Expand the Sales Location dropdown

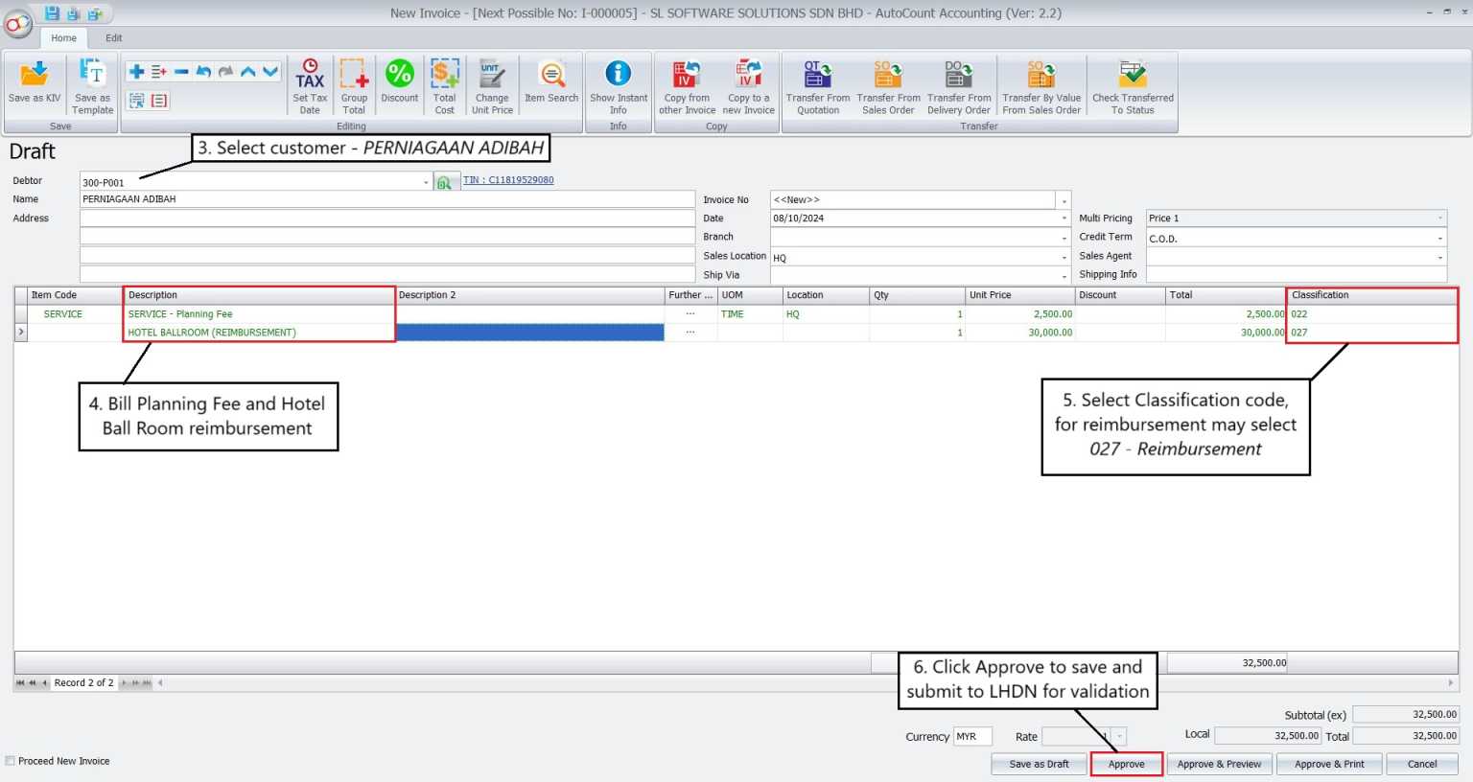click(x=1064, y=257)
